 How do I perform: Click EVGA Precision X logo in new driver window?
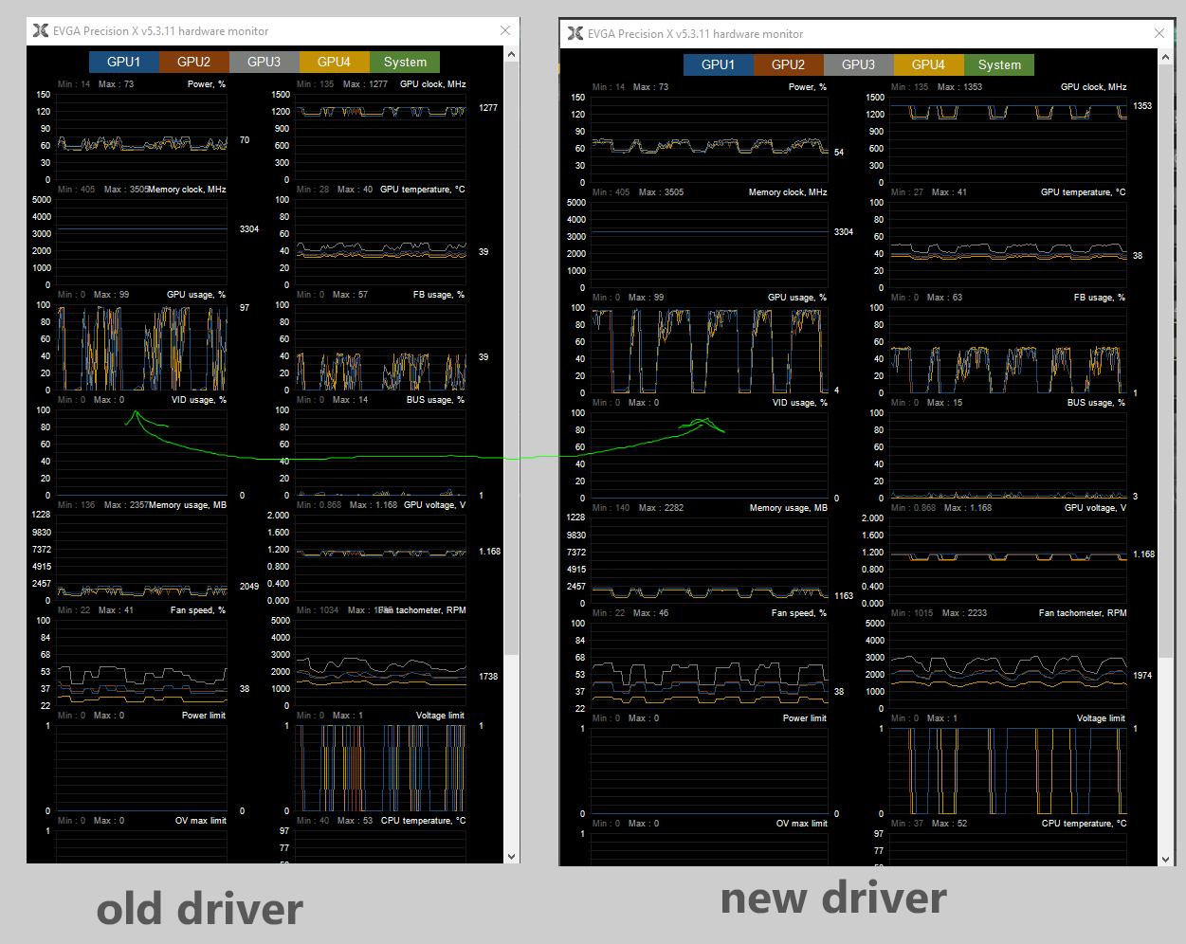575,33
